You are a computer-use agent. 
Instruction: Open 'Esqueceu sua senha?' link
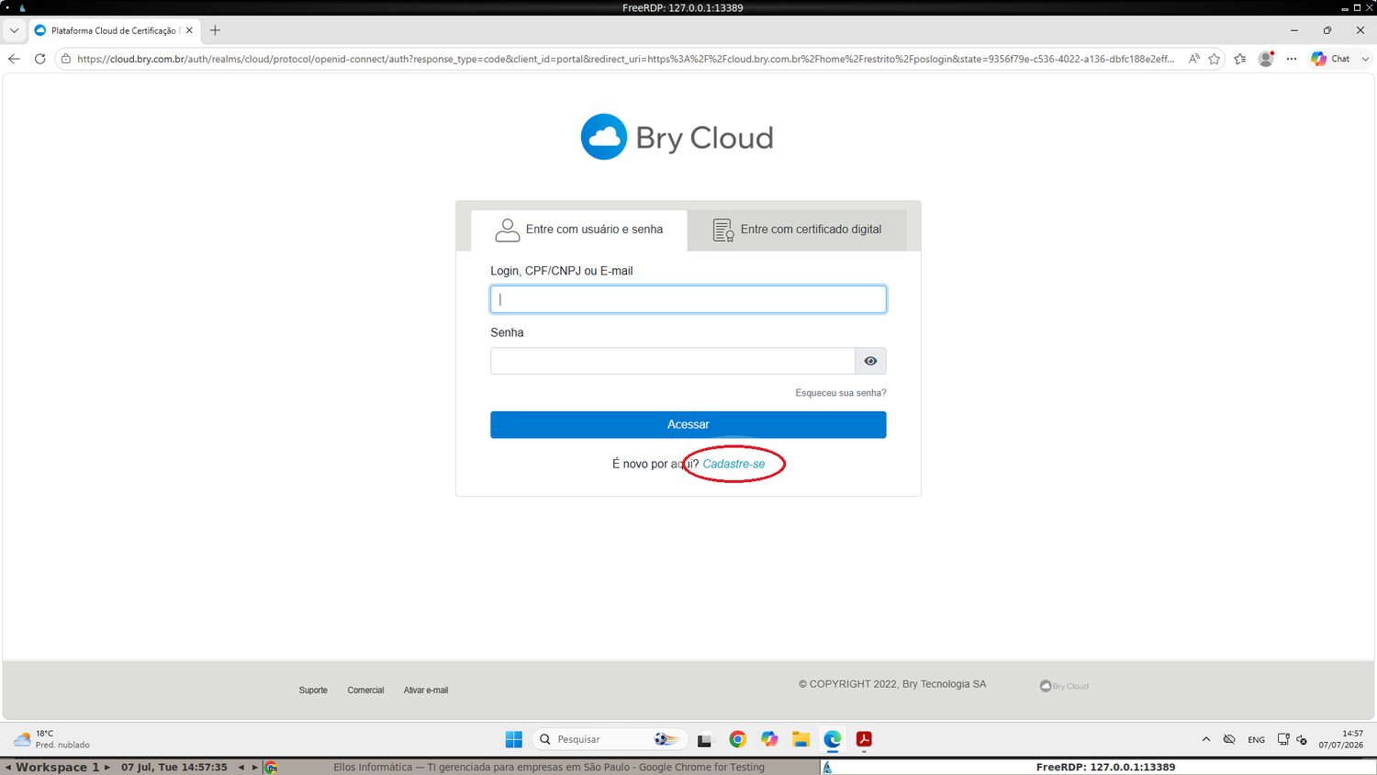[840, 393]
